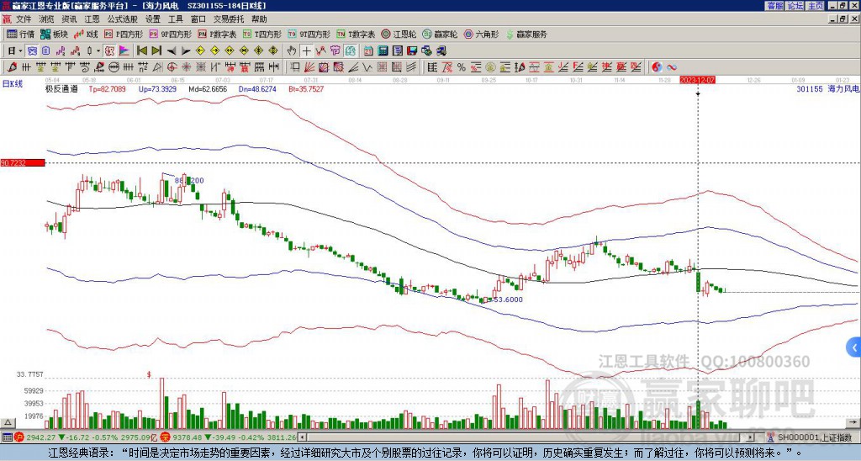Expand side panel with blue chevron button

(x=854, y=347)
